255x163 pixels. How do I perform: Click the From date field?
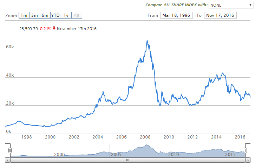tap(176, 15)
